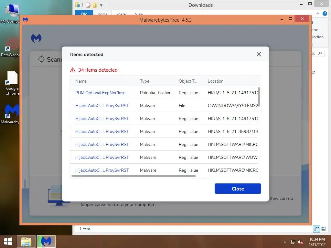Click the muted volume tray icon
The height and width of the screenshot is (248, 331).
(x=301, y=242)
